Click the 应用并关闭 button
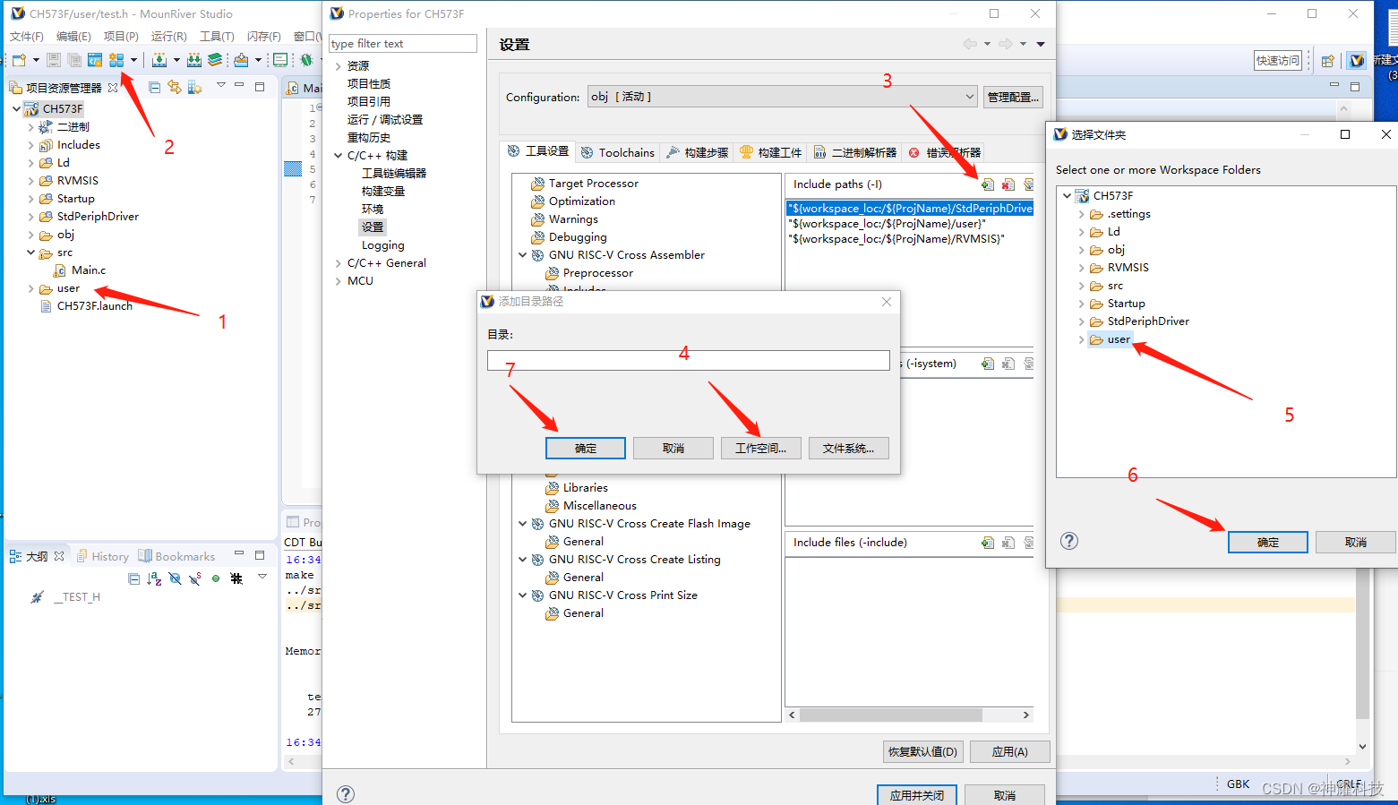Image resolution: width=1398 pixels, height=805 pixels. click(x=917, y=795)
